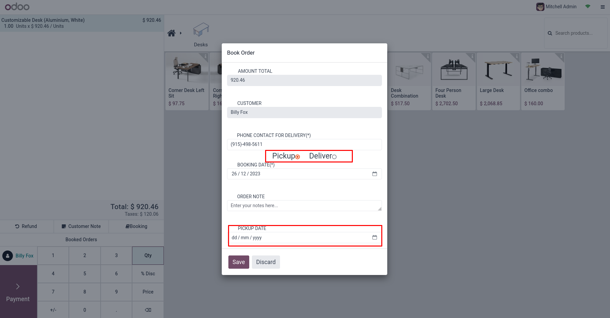Discard the Book Order dialog
Image resolution: width=610 pixels, height=318 pixels.
[x=266, y=262]
